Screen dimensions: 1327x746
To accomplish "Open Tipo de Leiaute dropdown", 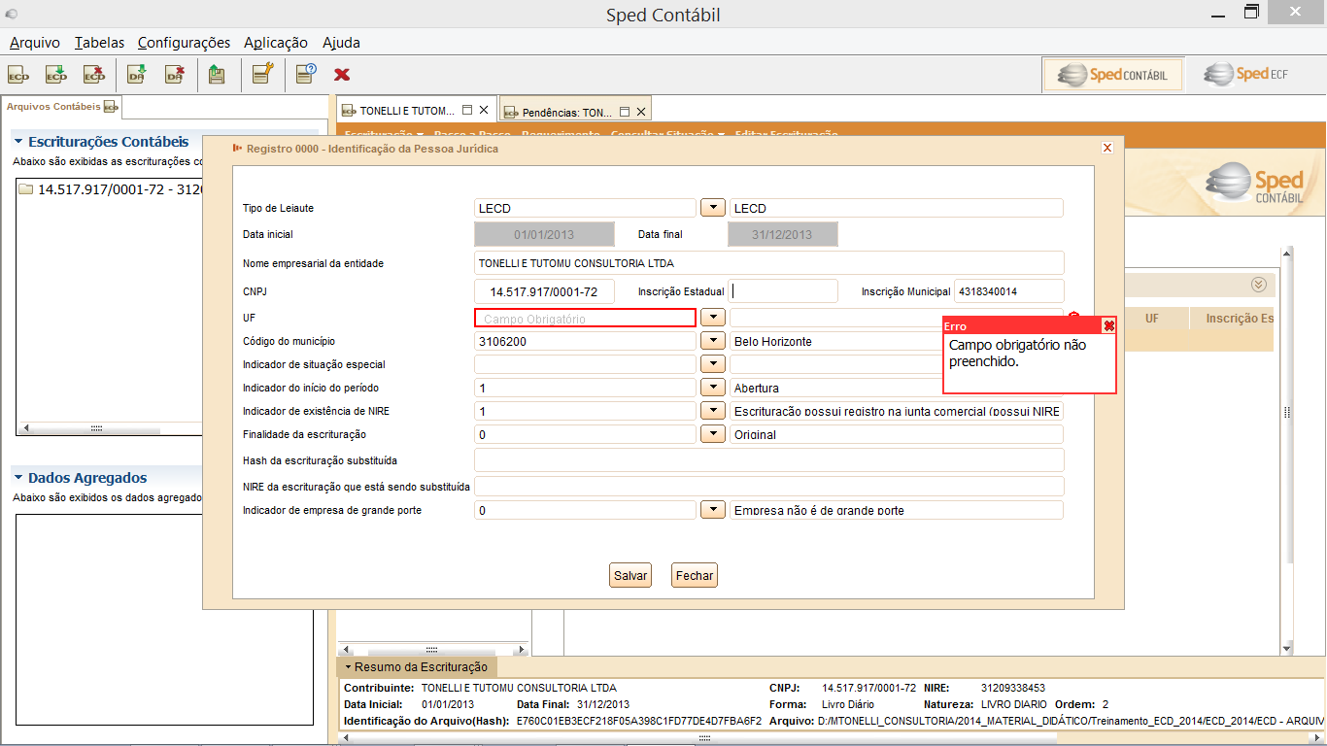I will pos(713,208).
